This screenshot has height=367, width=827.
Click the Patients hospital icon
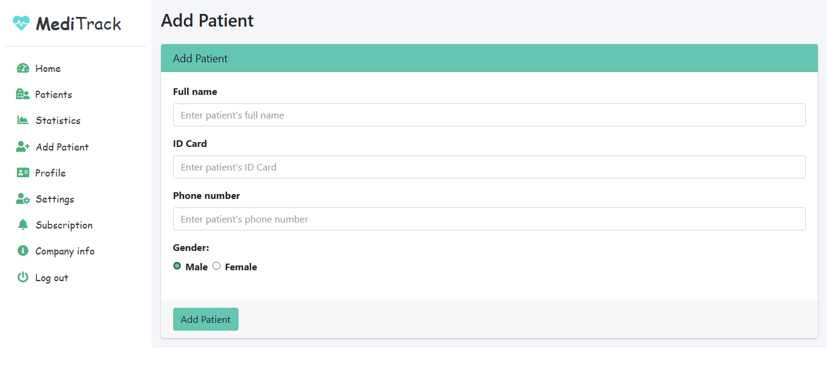23,94
